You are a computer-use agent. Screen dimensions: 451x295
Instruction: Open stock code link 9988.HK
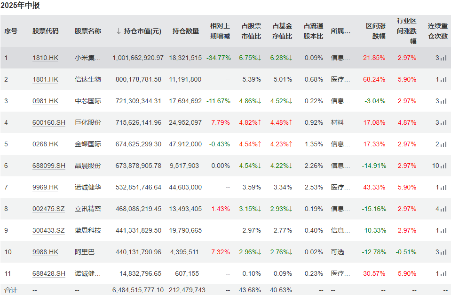pos(45,252)
